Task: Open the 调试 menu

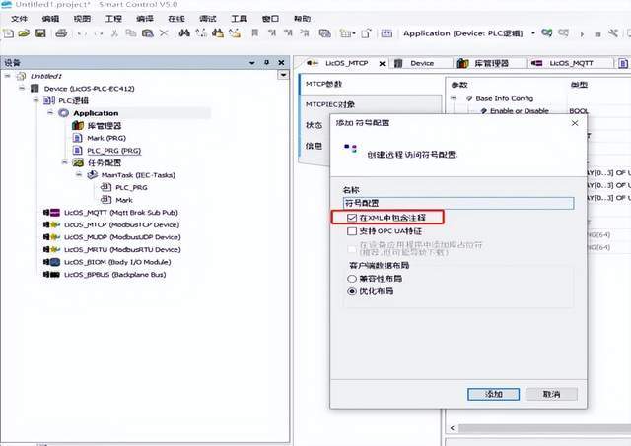Action: click(x=208, y=19)
